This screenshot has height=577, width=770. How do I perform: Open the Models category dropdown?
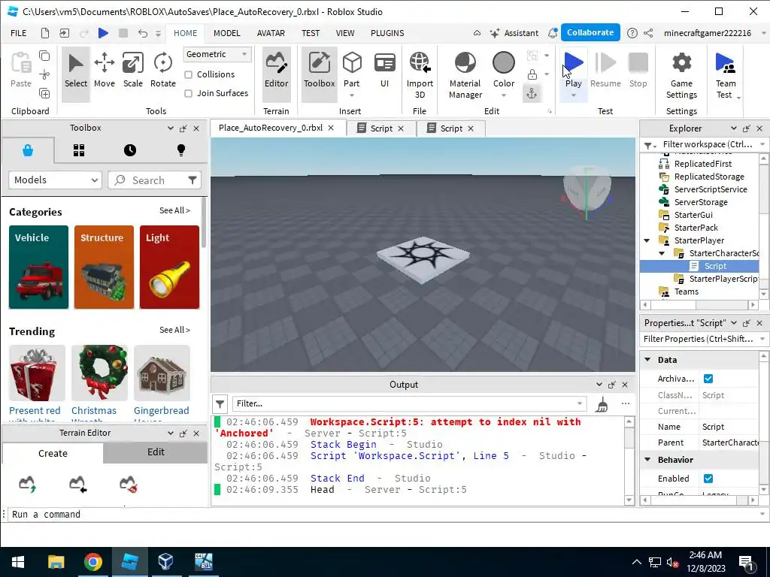(x=55, y=180)
